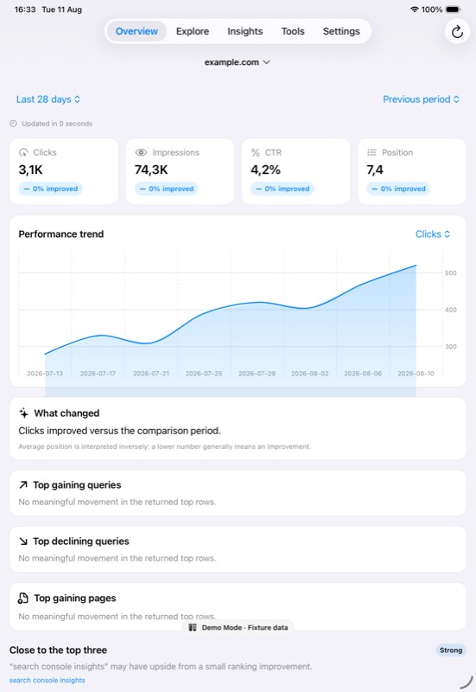Click the Top gaining pages document icon

coord(23,598)
